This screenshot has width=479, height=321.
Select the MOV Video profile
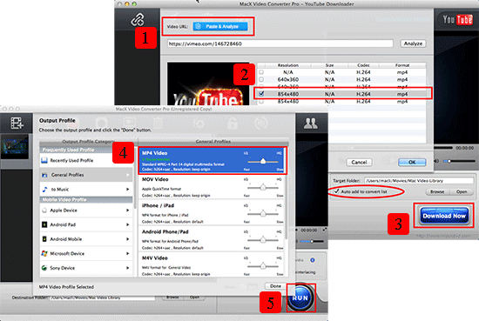tap(212, 187)
